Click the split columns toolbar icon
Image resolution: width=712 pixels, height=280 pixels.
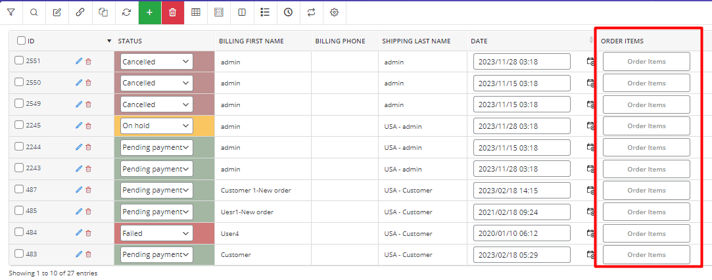click(x=242, y=12)
